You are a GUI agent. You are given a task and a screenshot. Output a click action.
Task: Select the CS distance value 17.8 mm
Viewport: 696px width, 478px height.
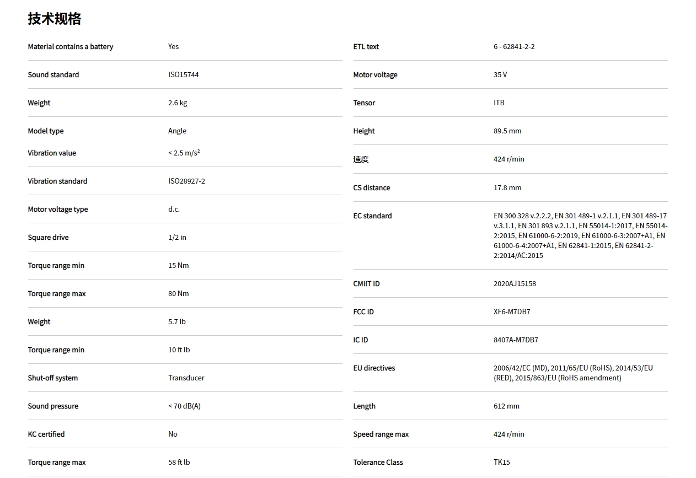[x=507, y=188]
